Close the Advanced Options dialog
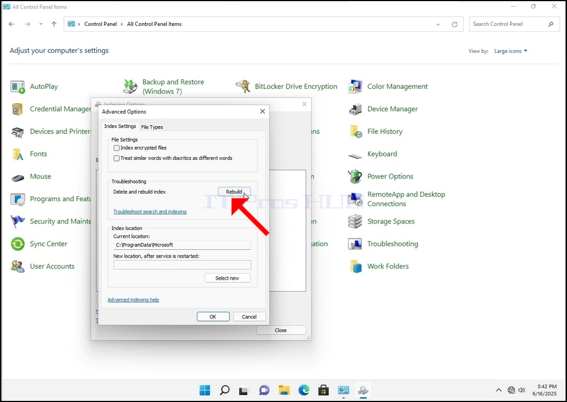The height and width of the screenshot is (402, 567). pyautogui.click(x=263, y=112)
